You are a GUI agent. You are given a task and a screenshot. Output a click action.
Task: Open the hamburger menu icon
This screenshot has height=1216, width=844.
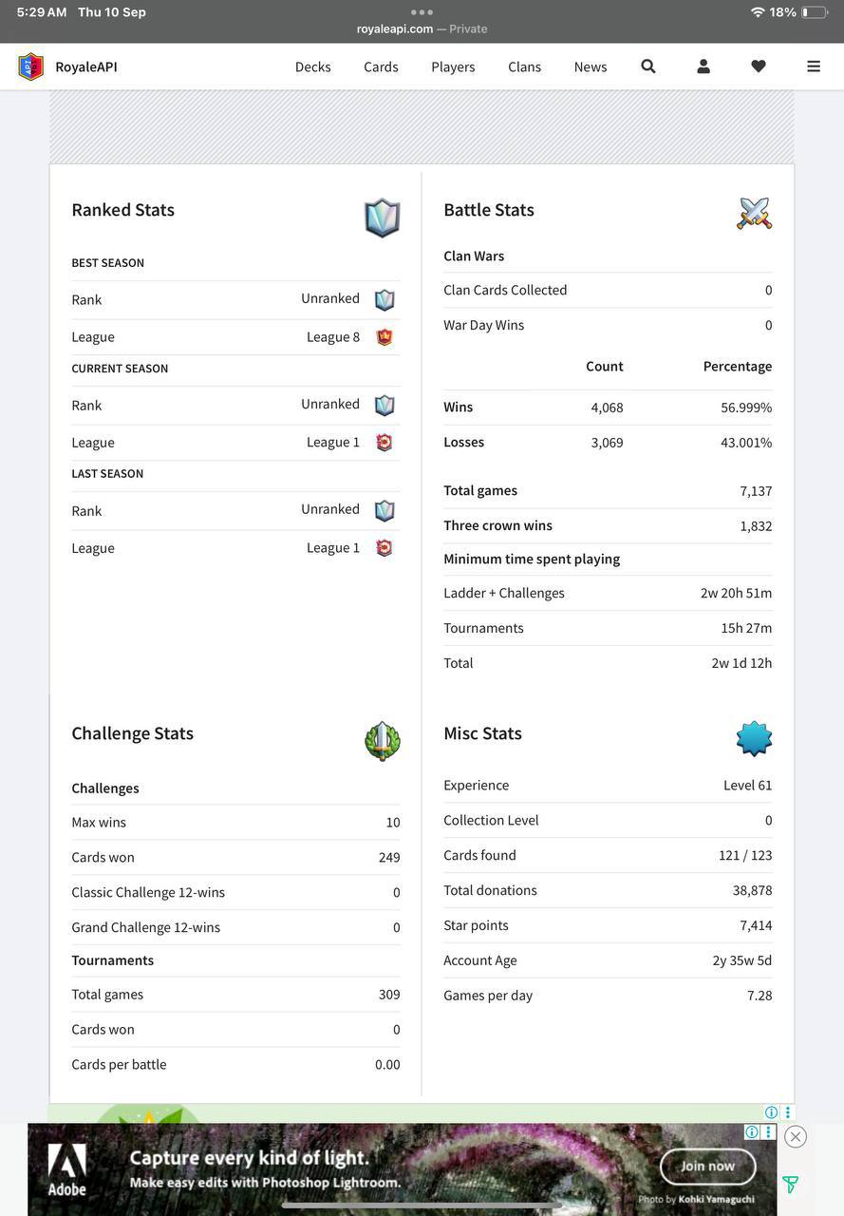[x=814, y=66]
